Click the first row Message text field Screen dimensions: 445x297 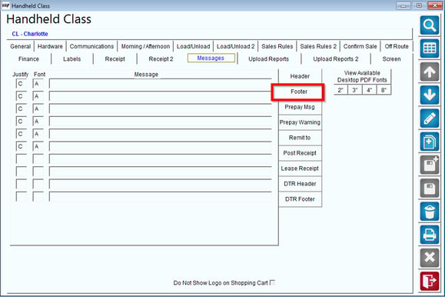pyautogui.click(x=161, y=84)
